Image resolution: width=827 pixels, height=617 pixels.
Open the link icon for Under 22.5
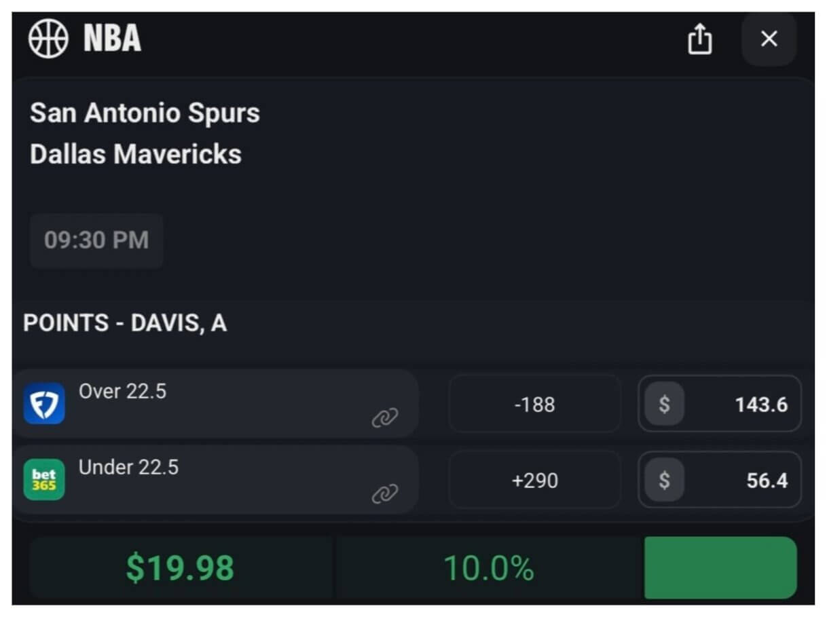384,494
